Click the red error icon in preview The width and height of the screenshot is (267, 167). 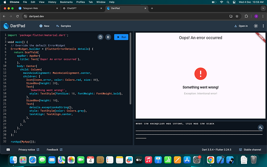[201, 74]
